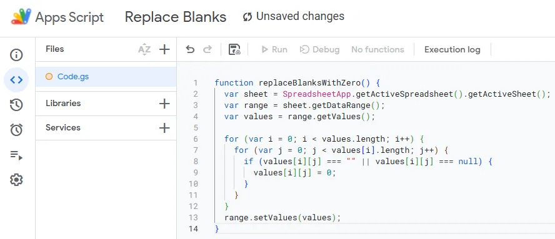
Task: Click the unsaved changes sync icon
Action: (247, 17)
